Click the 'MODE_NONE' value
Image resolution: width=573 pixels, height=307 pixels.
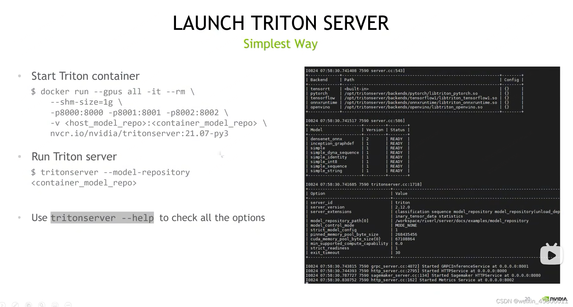[x=406, y=225]
